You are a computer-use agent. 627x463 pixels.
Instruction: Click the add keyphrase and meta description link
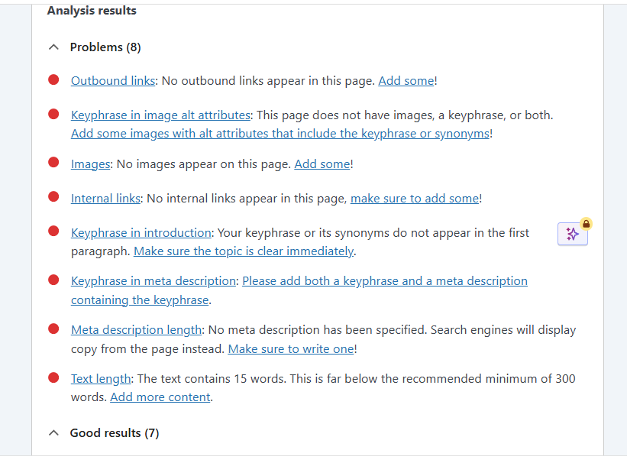coord(384,280)
